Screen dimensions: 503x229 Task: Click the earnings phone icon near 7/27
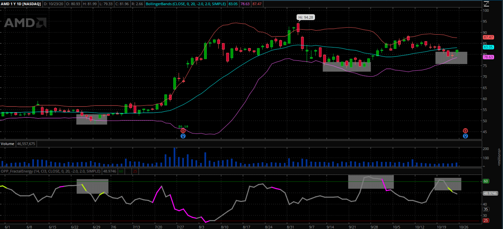point(183,131)
